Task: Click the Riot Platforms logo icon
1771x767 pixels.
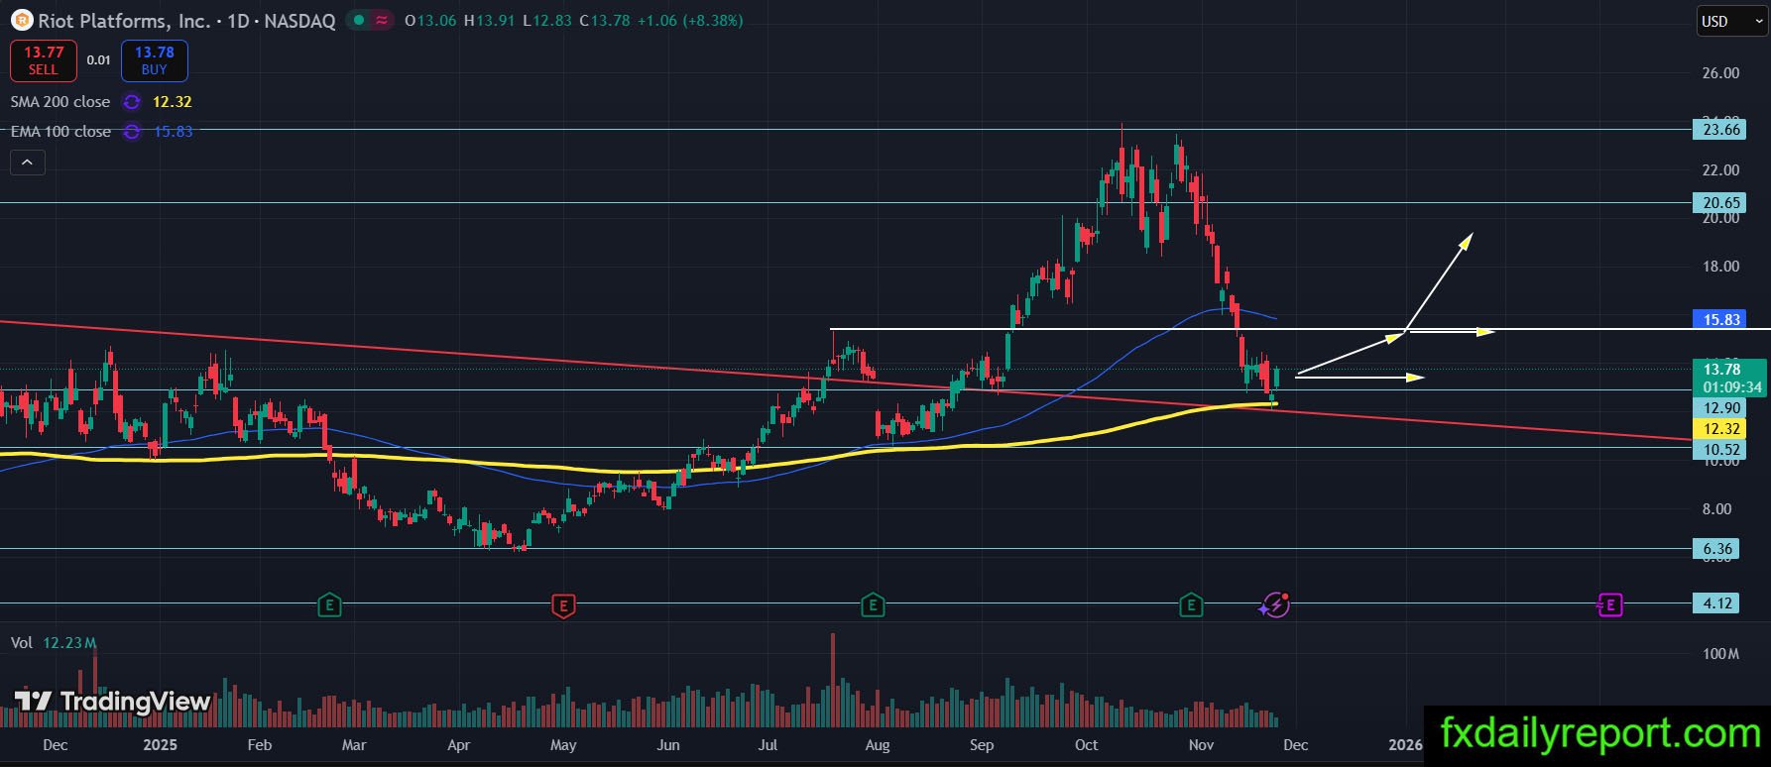Action: pos(21,20)
